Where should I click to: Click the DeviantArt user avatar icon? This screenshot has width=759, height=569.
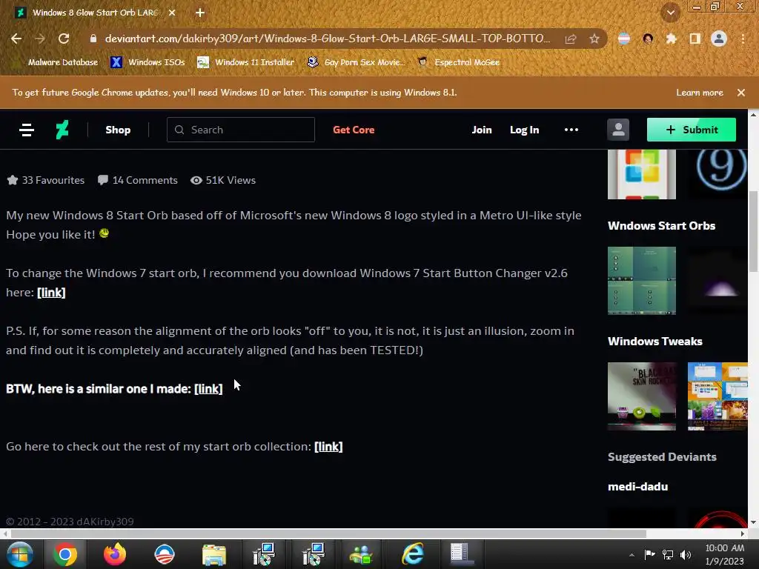coord(618,130)
